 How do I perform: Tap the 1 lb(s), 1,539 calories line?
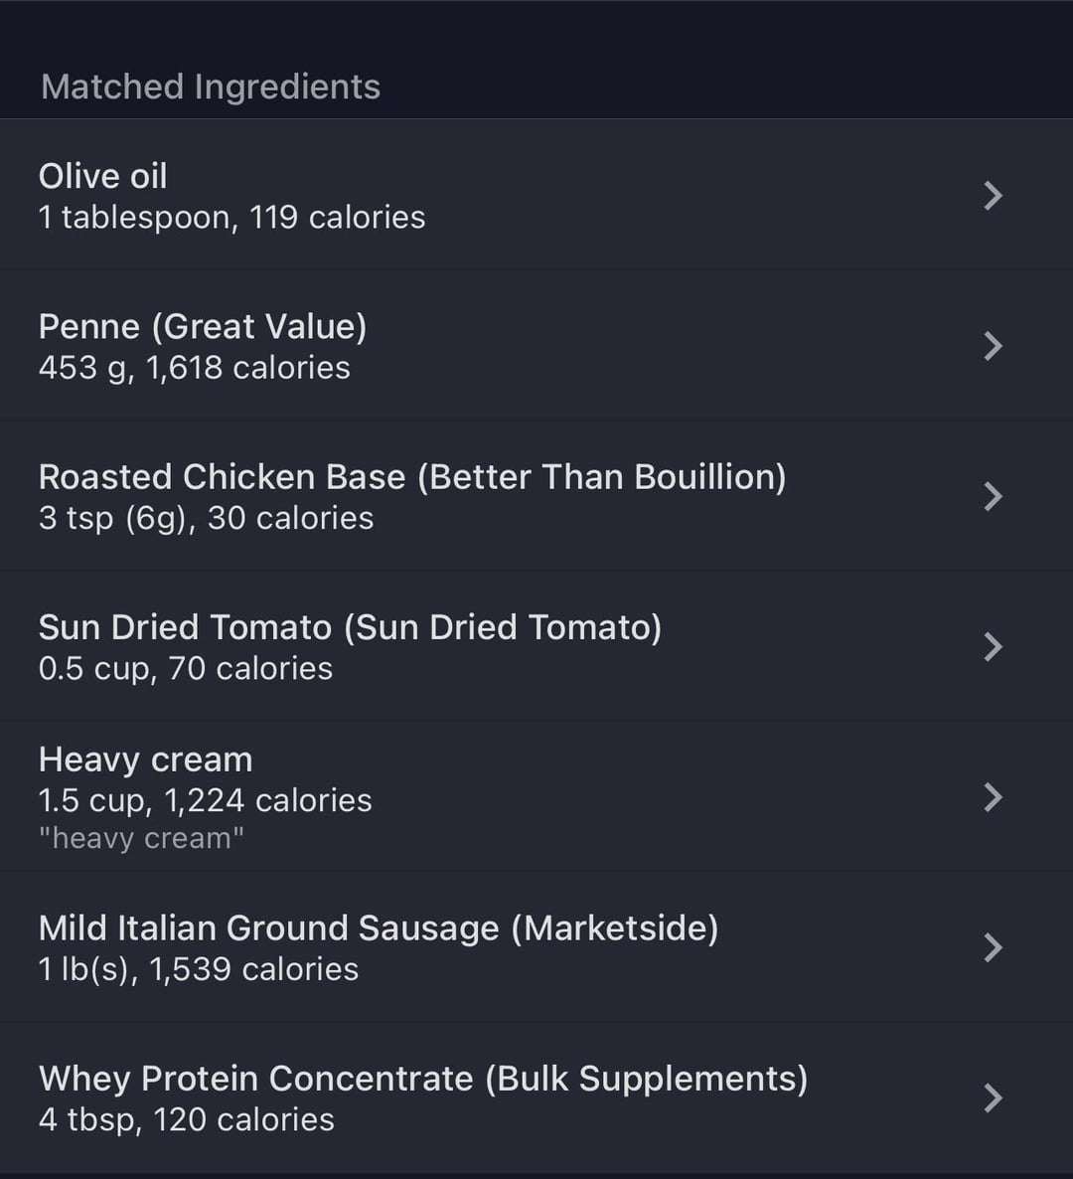pyautogui.click(x=199, y=969)
